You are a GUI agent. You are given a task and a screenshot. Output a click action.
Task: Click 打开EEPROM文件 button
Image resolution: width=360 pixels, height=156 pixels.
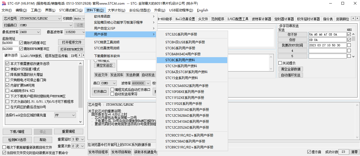(72, 49)
